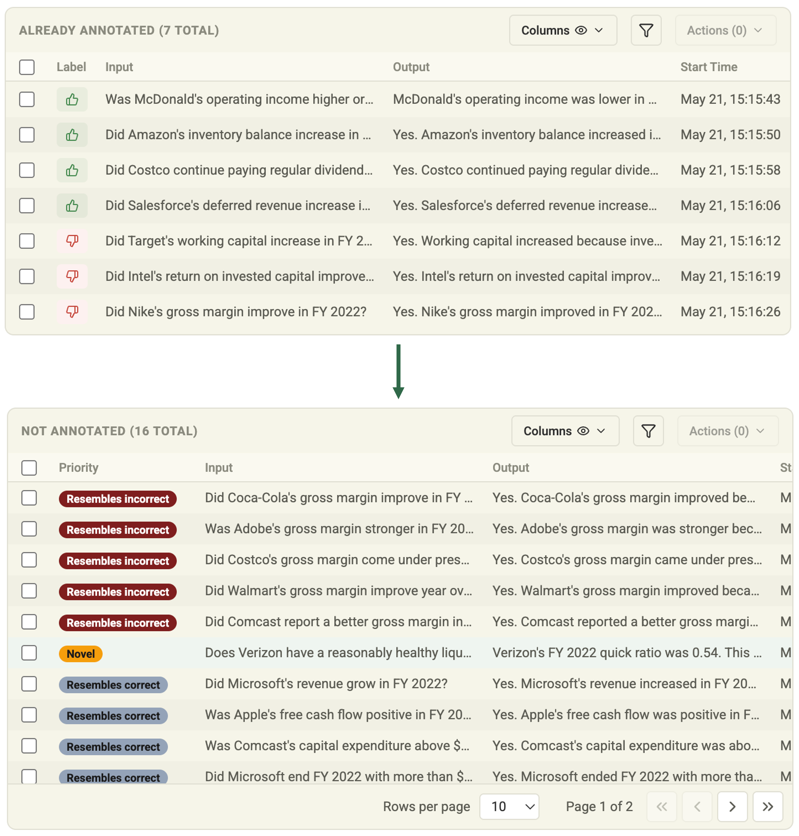Check the Walmart's gross margin row
799x836 pixels.
coord(29,591)
